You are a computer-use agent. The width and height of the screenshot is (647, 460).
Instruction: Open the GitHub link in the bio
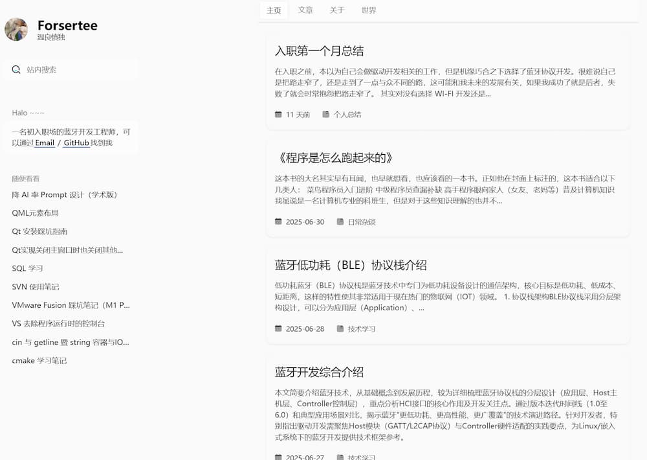click(76, 143)
